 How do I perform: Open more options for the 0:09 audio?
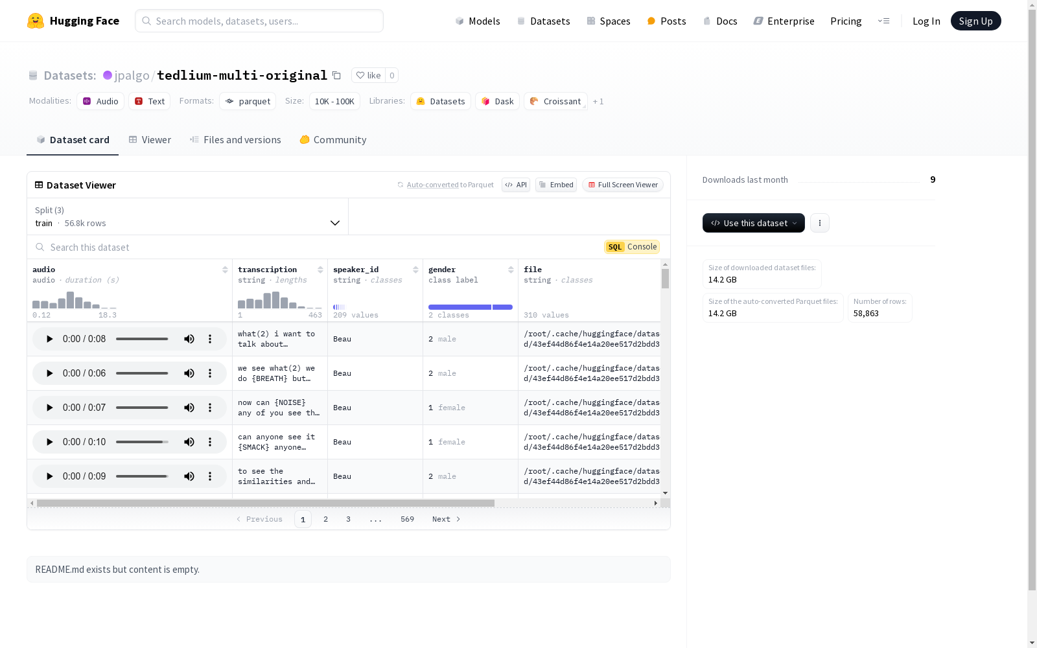pos(210,476)
